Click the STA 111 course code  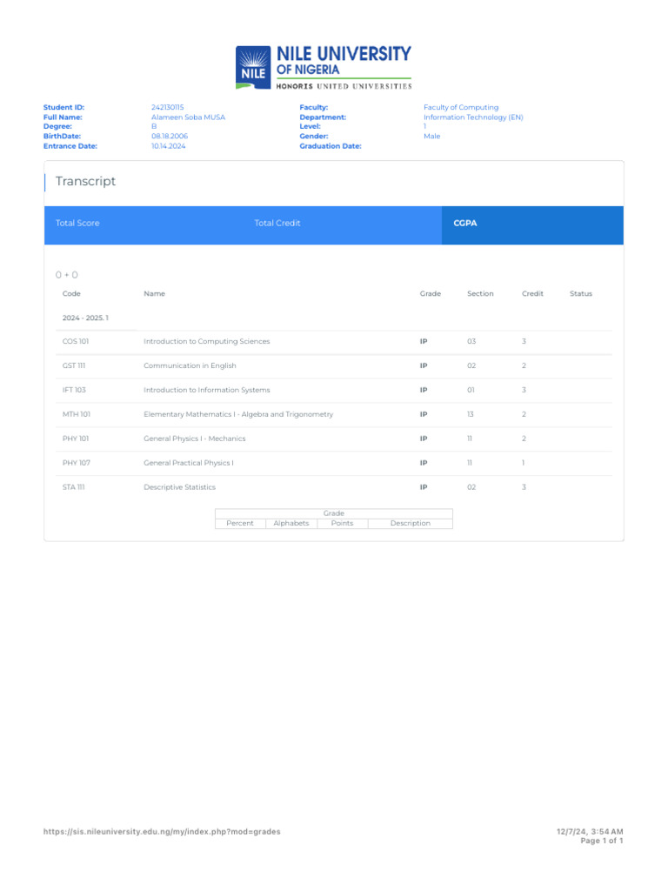pyautogui.click(x=73, y=487)
